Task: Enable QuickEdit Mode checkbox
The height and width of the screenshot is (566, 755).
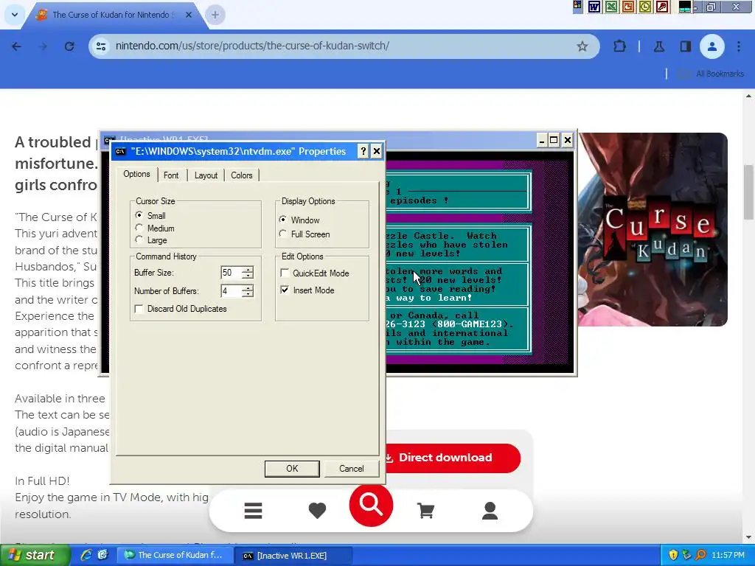Action: 285,273
